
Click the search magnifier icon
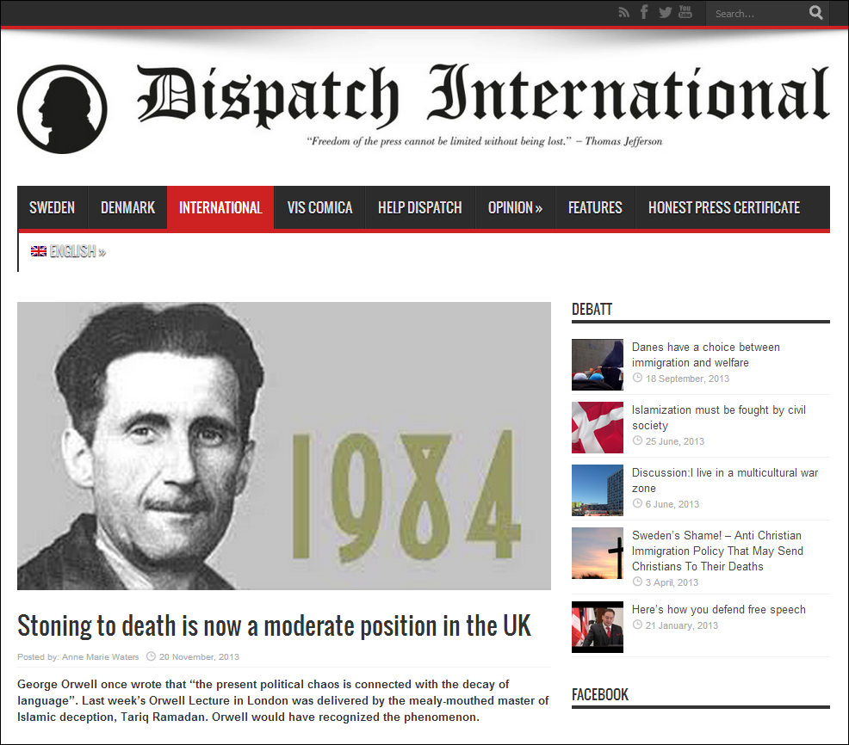(x=816, y=12)
